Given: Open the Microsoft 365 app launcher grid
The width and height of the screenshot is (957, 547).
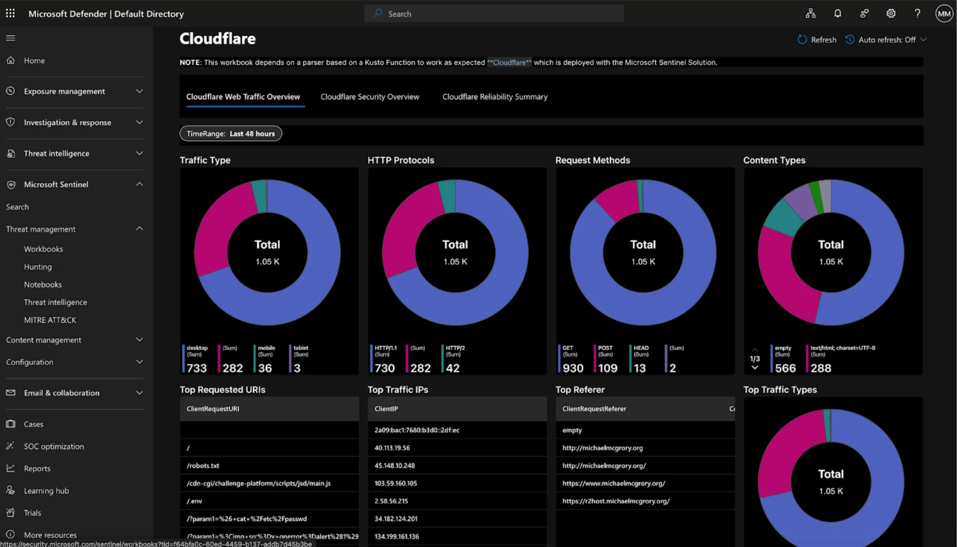Looking at the screenshot, I should pyautogui.click(x=10, y=13).
